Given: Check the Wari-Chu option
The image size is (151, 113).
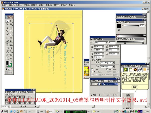Looking at the screenshot, I should [107, 69].
